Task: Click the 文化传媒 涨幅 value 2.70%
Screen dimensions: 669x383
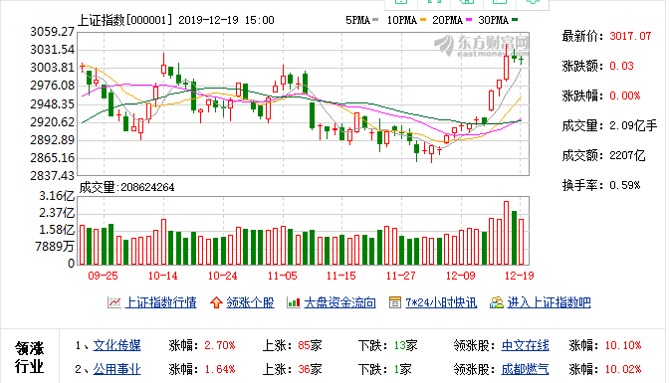Action: click(x=219, y=345)
